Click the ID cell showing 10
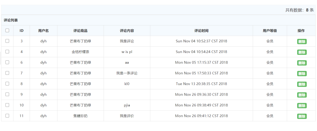Screen dimensions: 317x131 (x=22, y=105)
